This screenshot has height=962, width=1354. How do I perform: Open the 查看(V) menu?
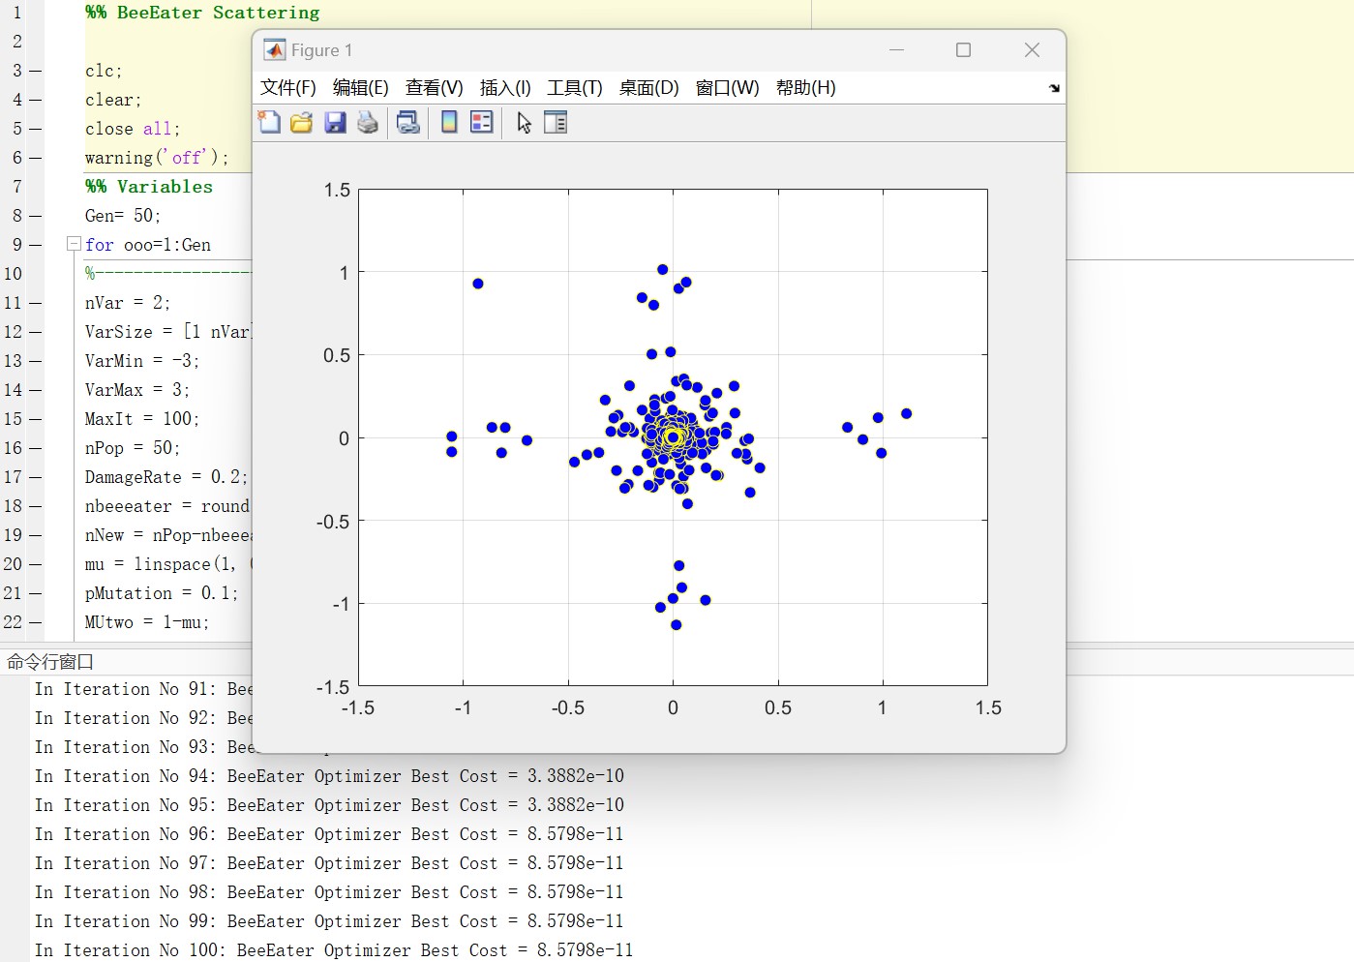coord(435,88)
